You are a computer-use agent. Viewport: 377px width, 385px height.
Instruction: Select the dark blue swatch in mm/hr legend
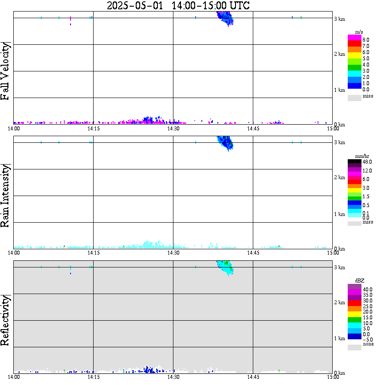click(x=354, y=203)
